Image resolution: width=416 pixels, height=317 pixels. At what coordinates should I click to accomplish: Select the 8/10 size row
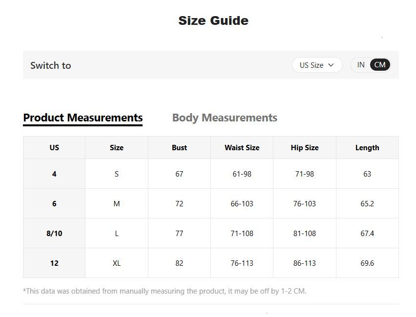54,234
